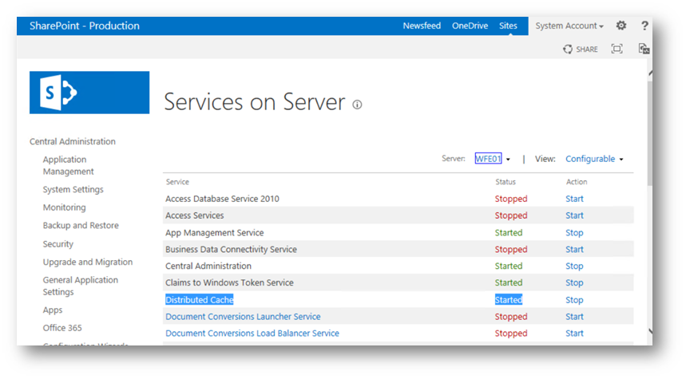Open General Application Settings in sidebar
This screenshot has width=686, height=379.
click(81, 286)
